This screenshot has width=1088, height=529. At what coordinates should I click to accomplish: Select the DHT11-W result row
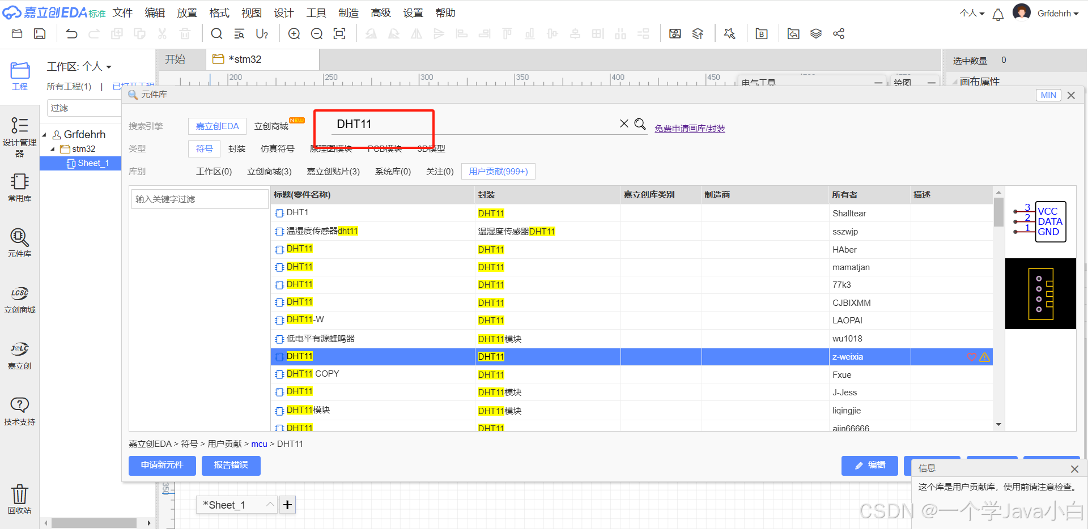(631, 320)
